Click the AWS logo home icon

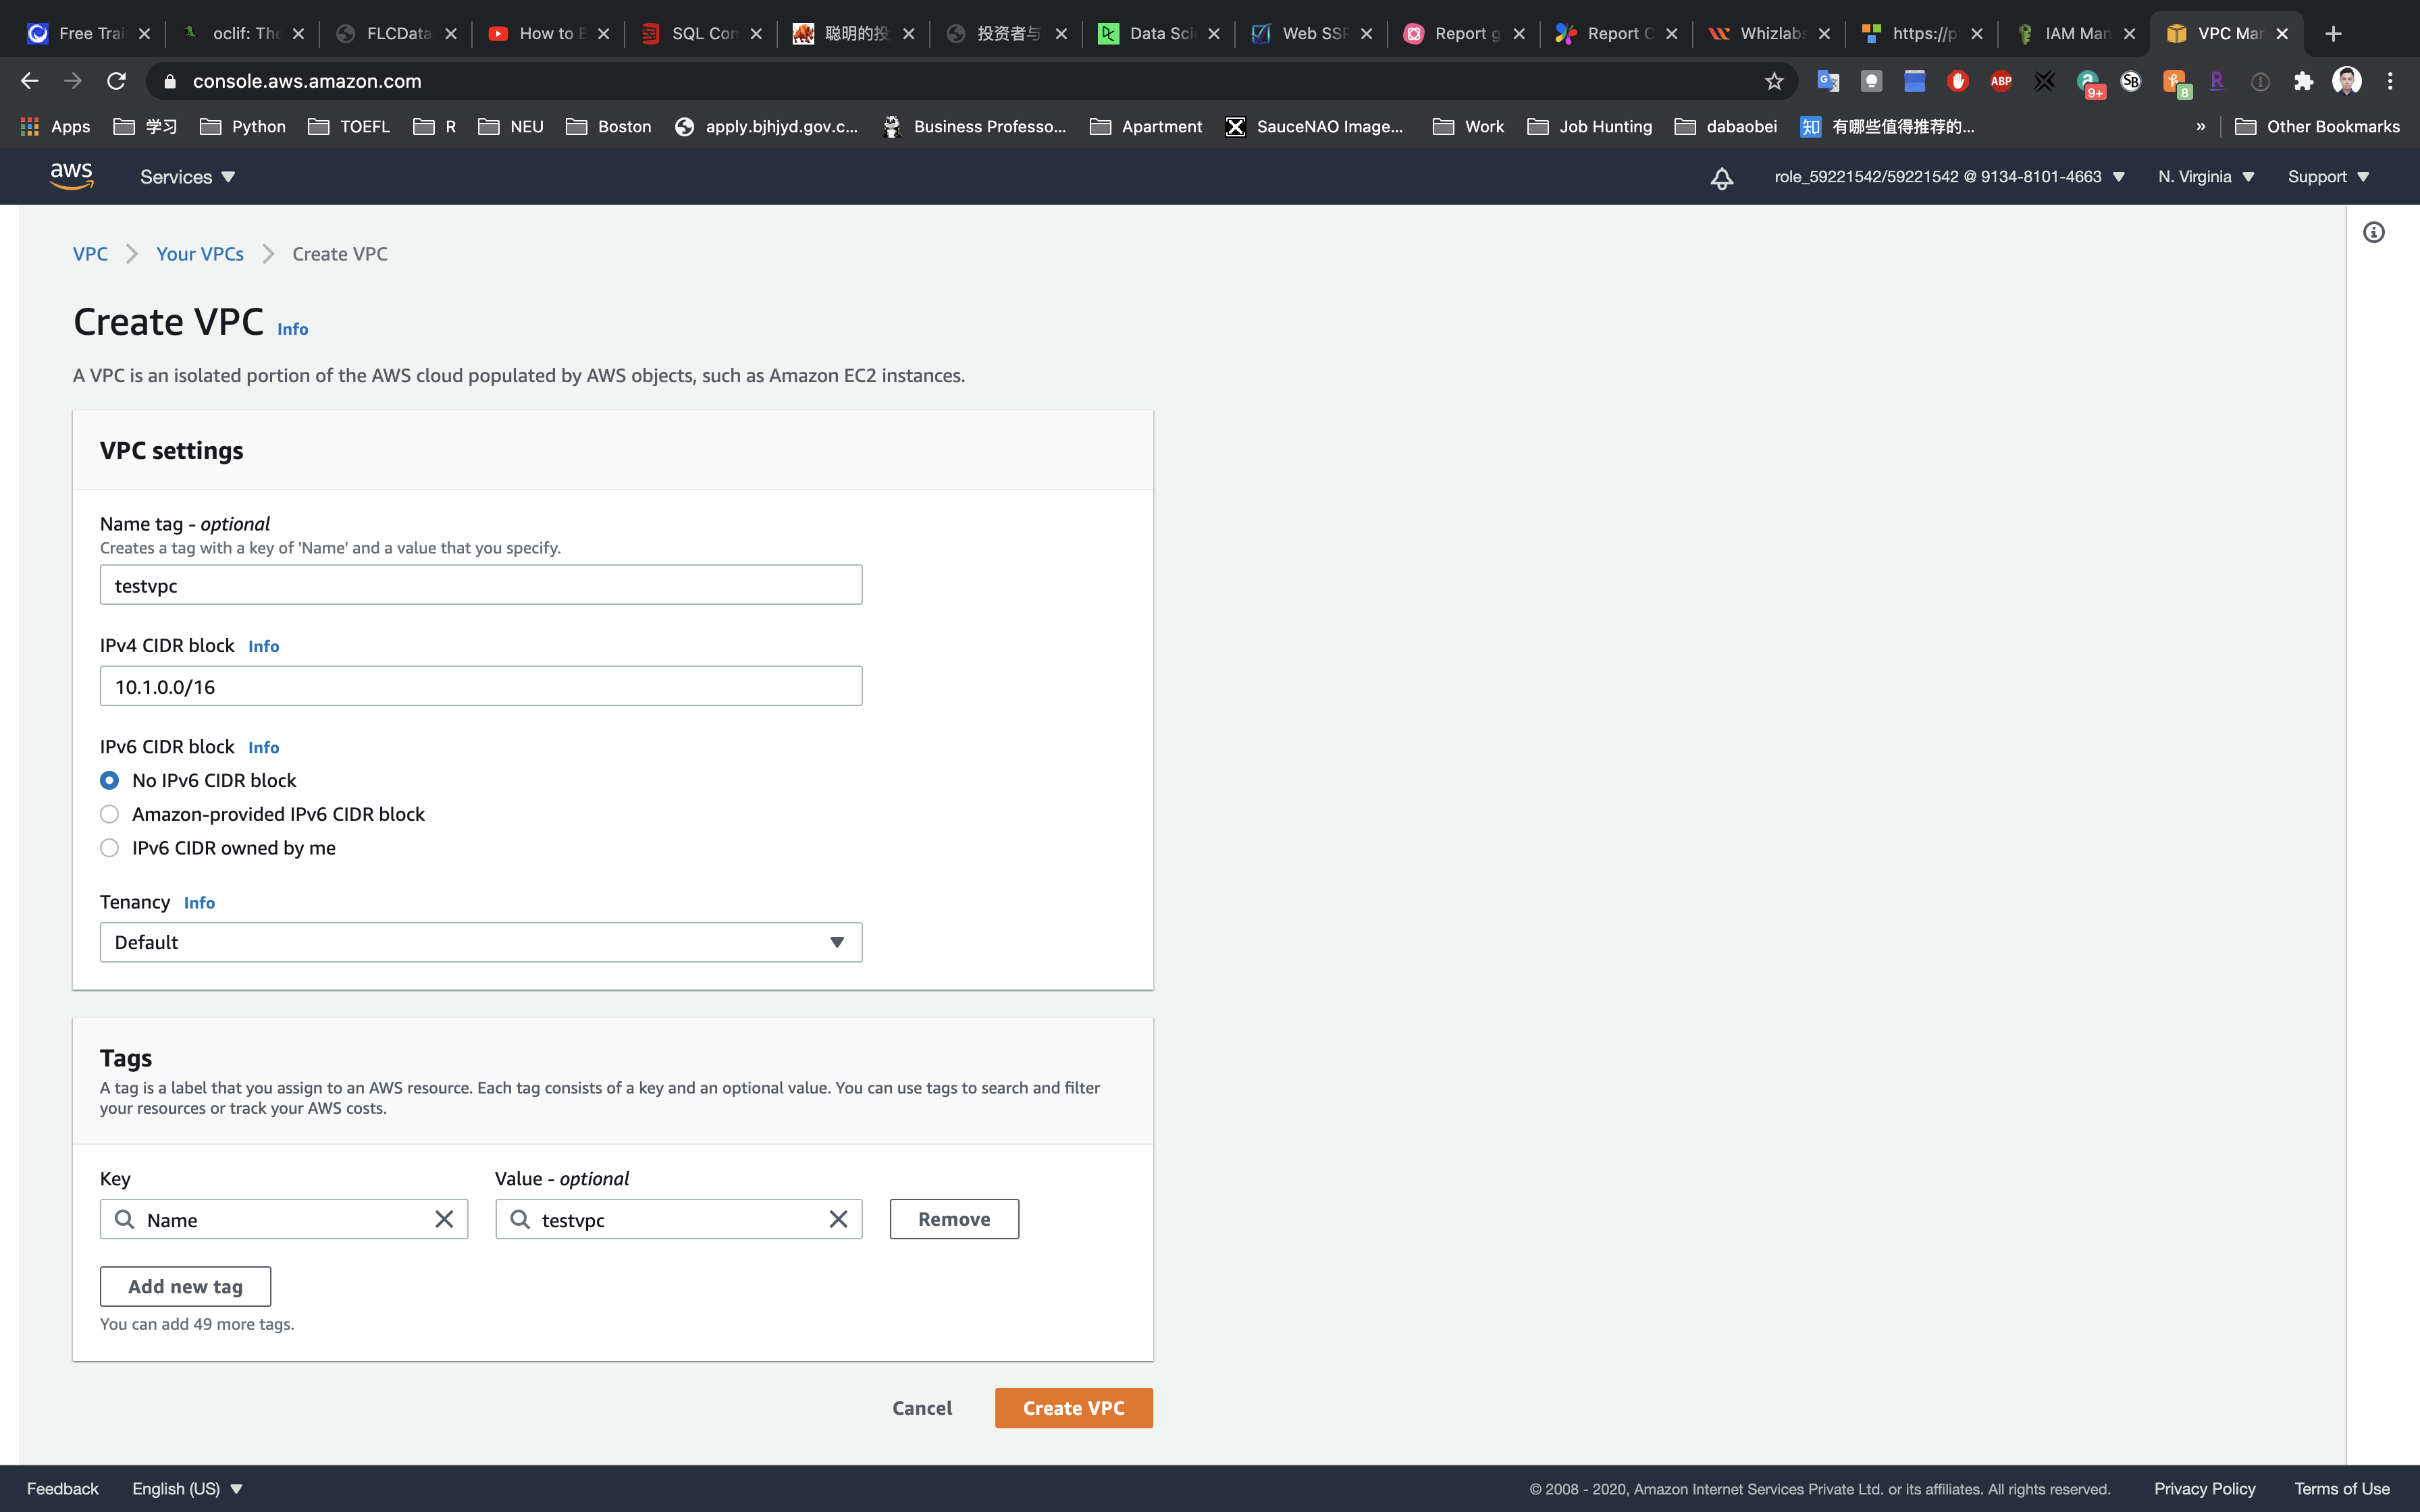click(x=71, y=176)
